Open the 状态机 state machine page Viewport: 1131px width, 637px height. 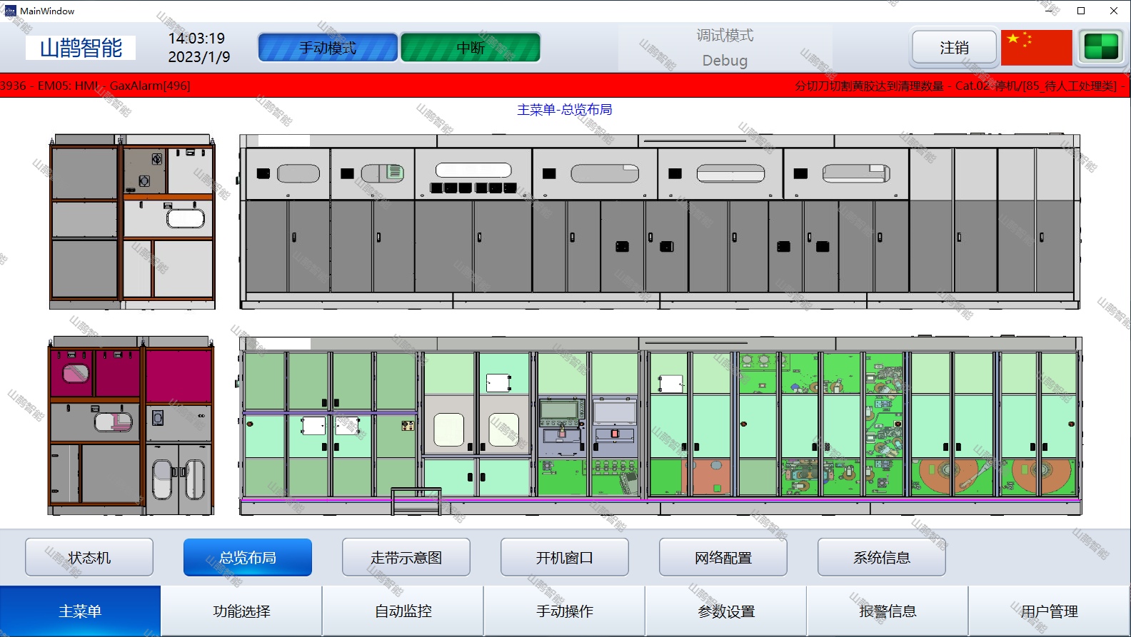point(89,557)
